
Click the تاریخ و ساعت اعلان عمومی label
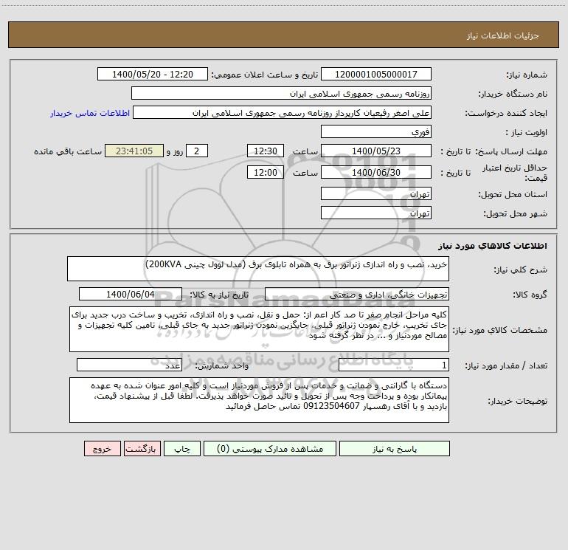(x=265, y=75)
